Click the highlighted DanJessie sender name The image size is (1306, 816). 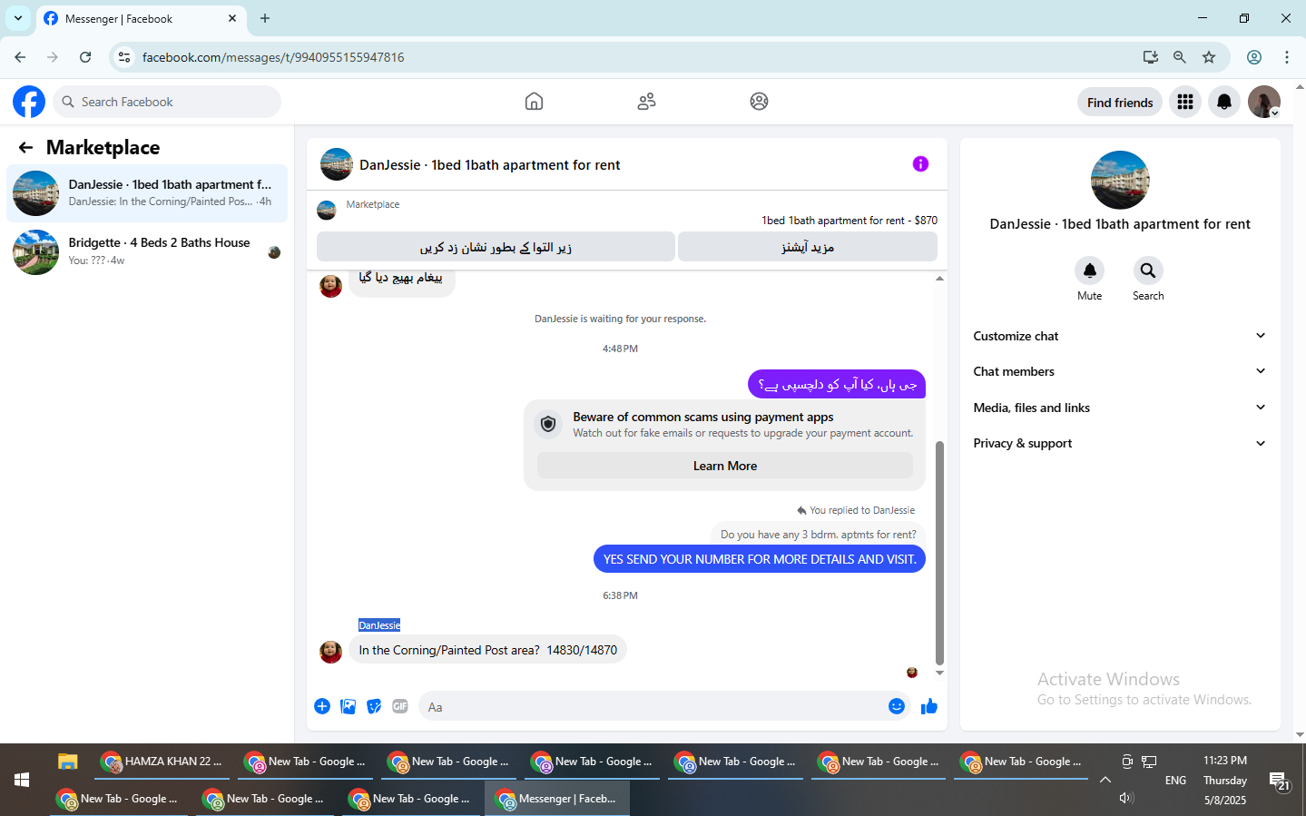coord(379,625)
